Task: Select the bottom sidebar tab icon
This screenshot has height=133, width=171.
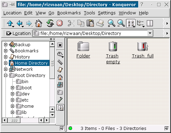Action: point(60,107)
